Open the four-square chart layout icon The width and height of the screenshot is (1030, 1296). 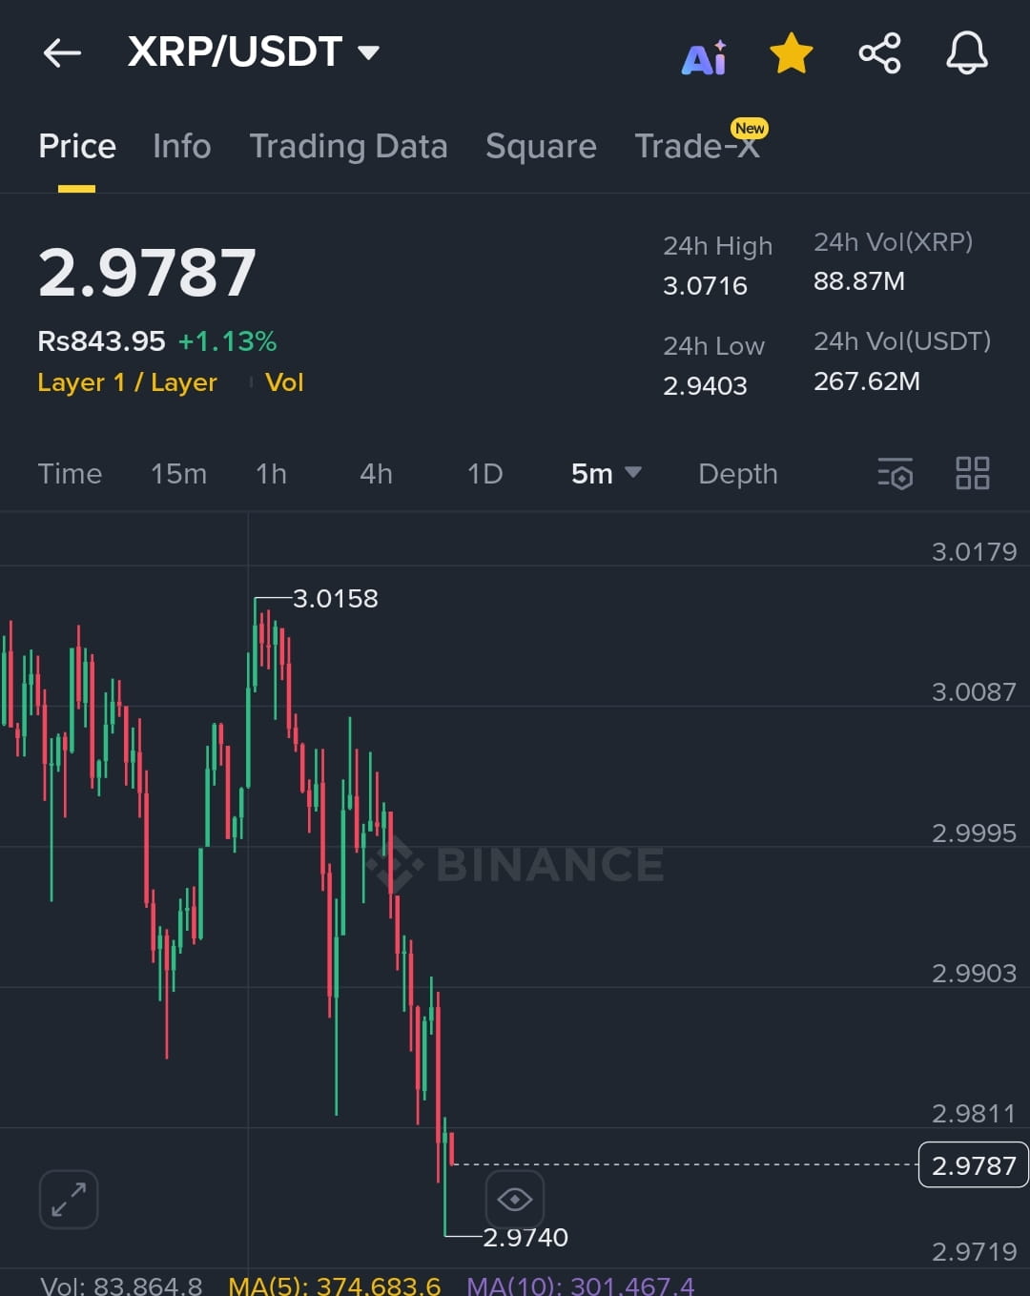tap(973, 473)
